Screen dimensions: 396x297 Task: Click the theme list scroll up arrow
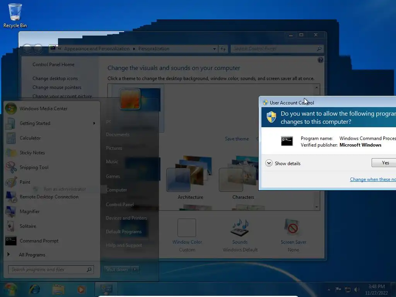(316, 88)
